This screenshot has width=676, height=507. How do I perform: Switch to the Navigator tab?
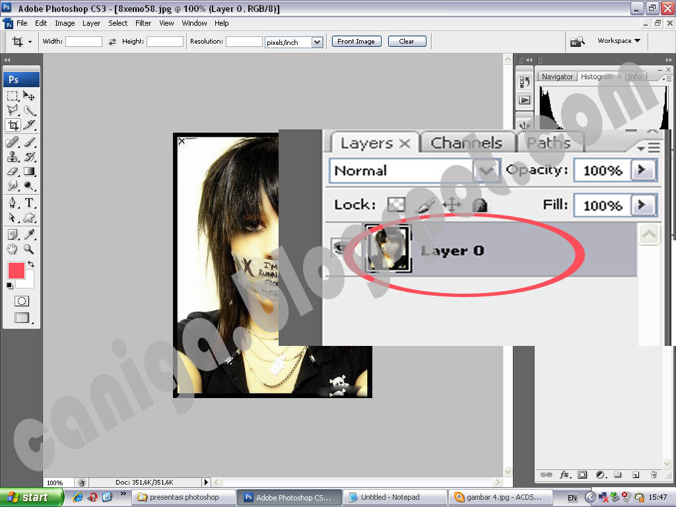pyautogui.click(x=557, y=77)
